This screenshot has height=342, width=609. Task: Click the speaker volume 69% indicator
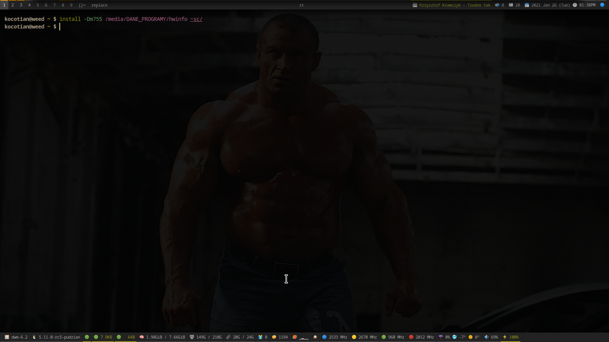coord(491,337)
